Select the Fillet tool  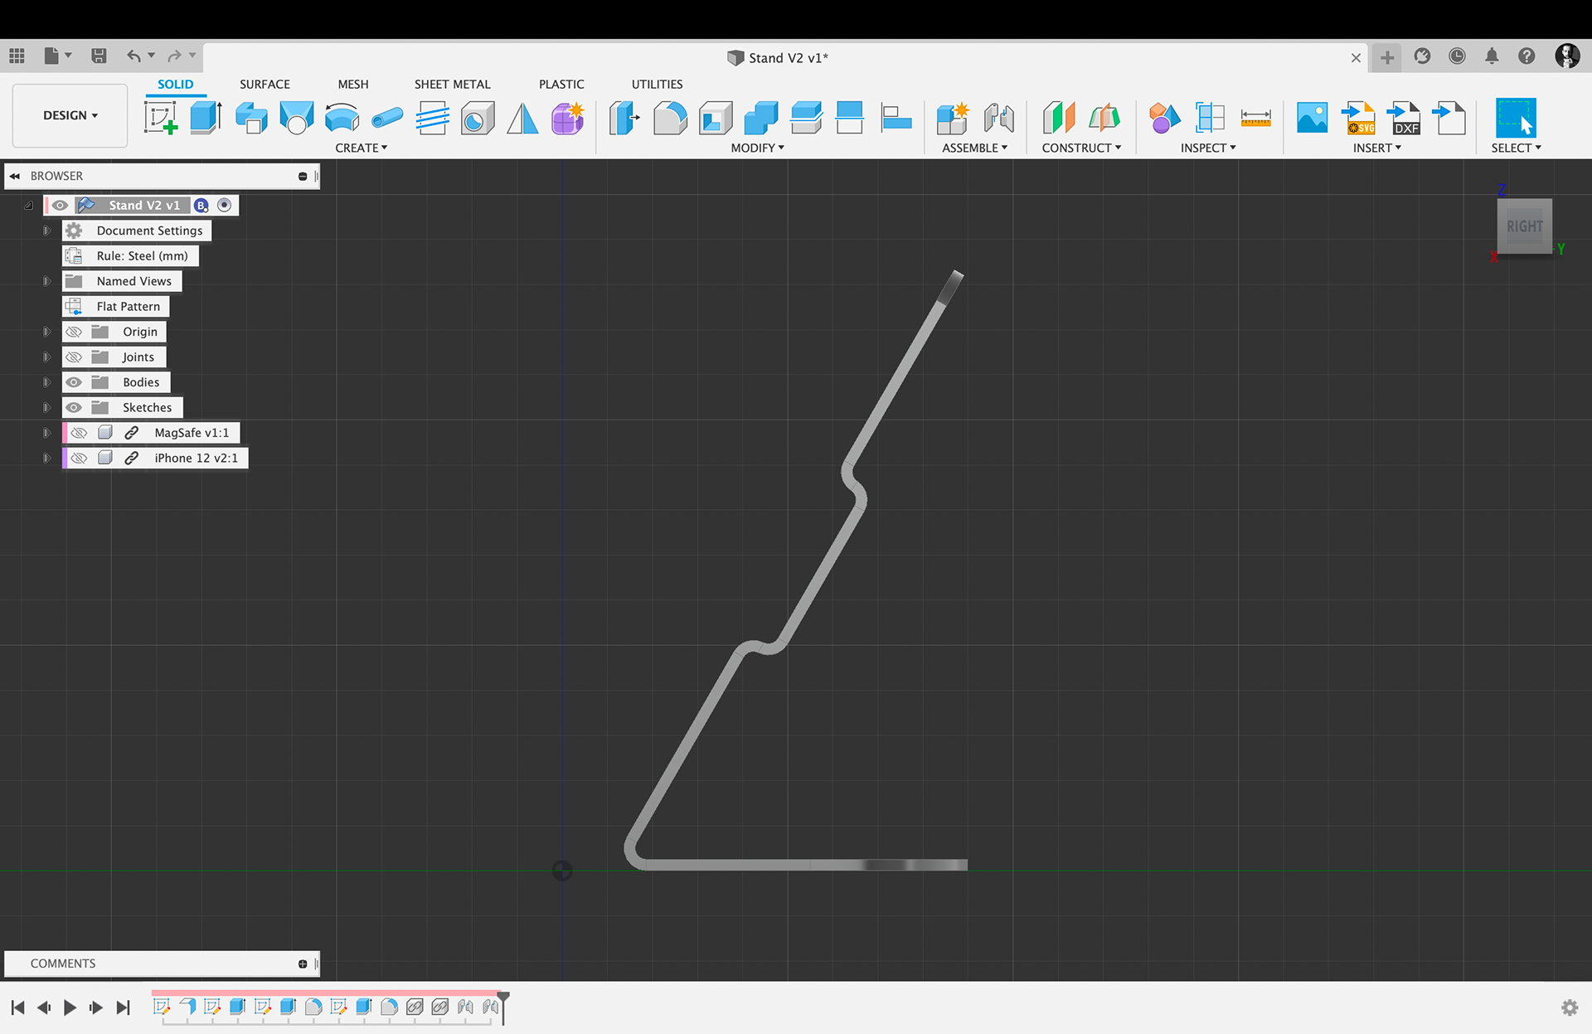click(670, 118)
